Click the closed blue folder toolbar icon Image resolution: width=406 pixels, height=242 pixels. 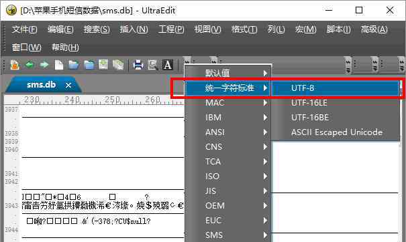tap(89, 65)
